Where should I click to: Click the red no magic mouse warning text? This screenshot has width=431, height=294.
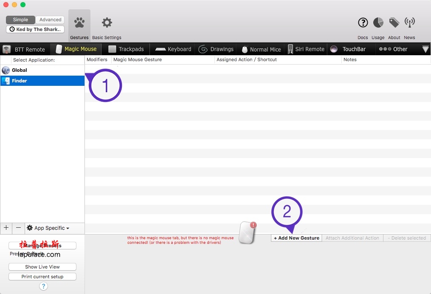[180, 240]
